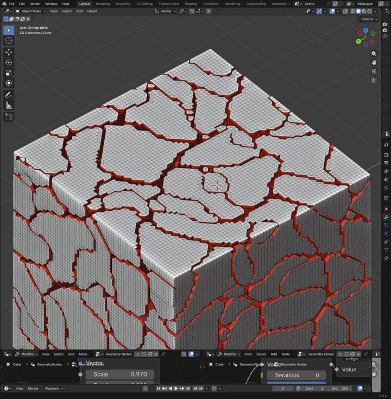This screenshot has height=399, width=391.
Task: Toggle X-ray mode
Action: pos(345,11)
